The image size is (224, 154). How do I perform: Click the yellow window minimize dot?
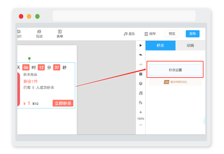(x=29, y=16)
